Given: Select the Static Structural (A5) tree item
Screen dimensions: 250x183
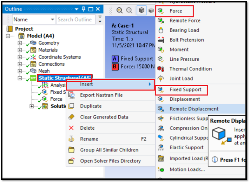Looking at the screenshot, I should [65, 78].
